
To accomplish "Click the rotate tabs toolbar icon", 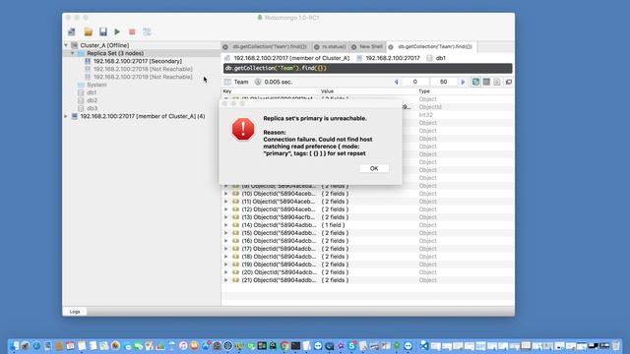I will (x=147, y=31).
